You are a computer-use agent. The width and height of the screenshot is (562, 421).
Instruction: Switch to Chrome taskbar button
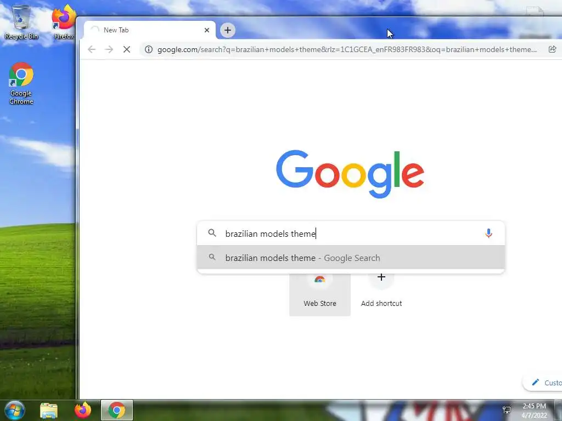click(x=117, y=410)
